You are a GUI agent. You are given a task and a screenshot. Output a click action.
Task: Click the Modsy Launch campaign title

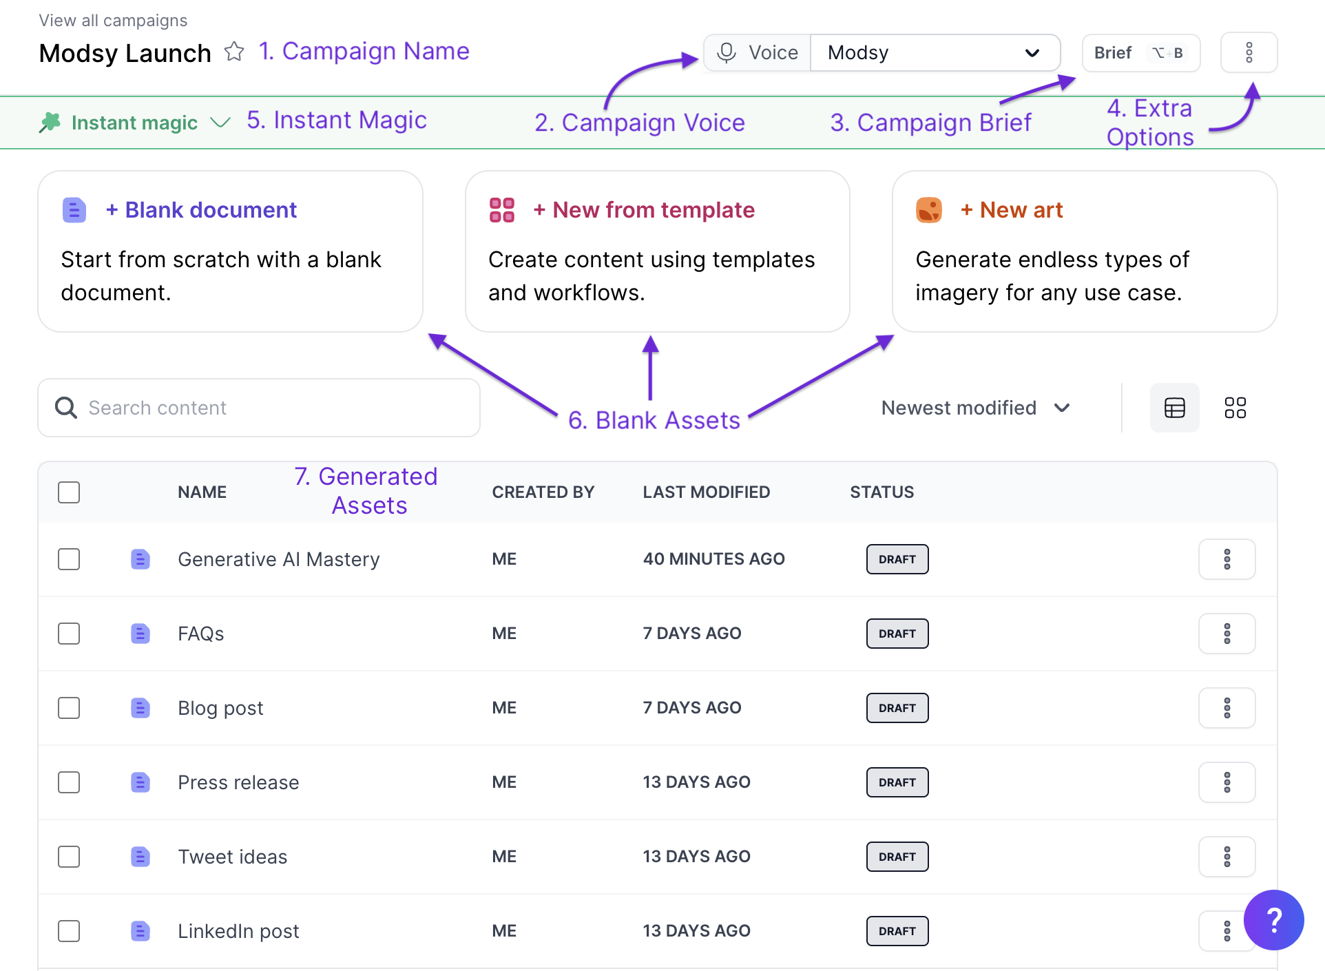point(125,53)
